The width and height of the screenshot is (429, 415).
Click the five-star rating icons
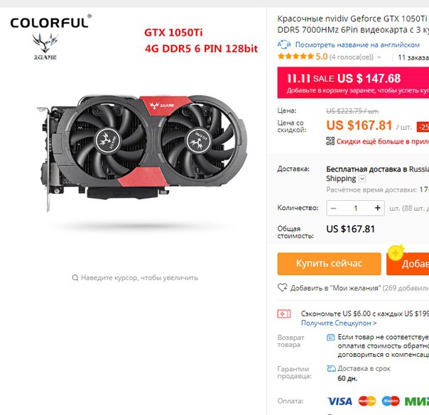click(x=295, y=57)
